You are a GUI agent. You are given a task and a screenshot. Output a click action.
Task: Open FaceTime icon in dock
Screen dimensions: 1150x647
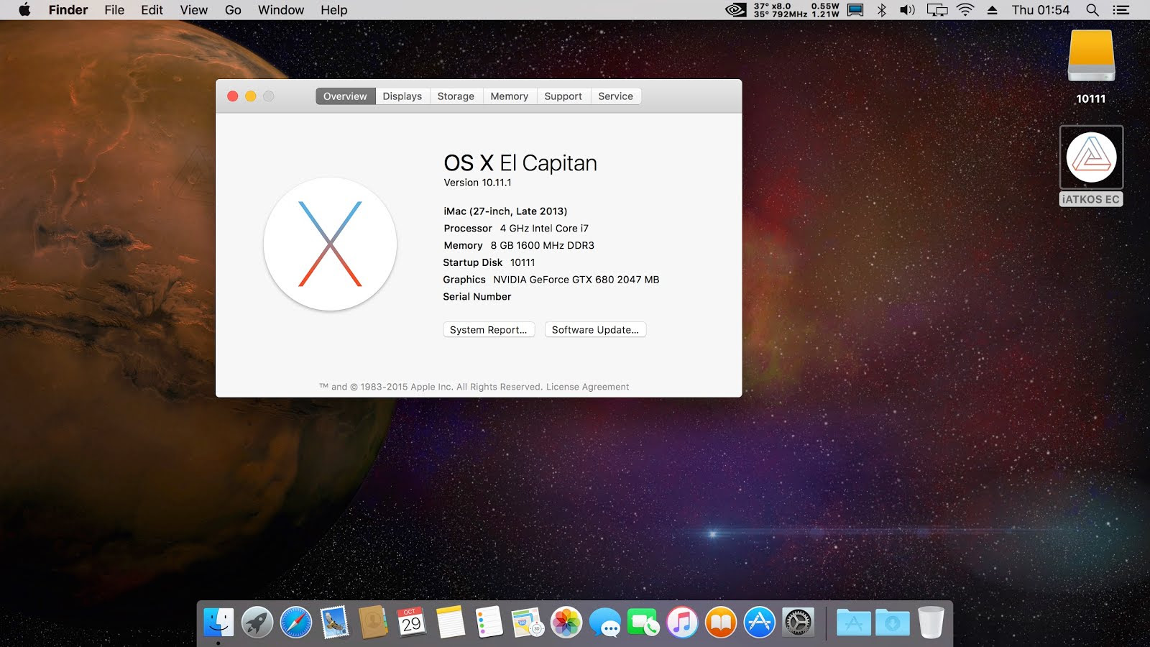click(643, 623)
